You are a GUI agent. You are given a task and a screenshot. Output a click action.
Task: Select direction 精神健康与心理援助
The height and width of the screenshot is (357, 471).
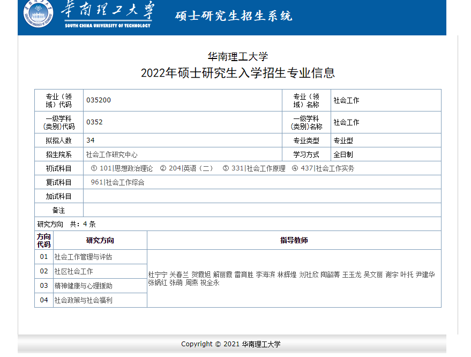[83, 286]
